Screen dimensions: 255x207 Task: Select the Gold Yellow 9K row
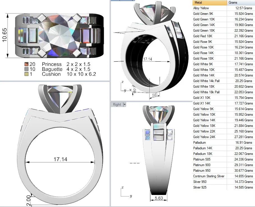coord(224,109)
